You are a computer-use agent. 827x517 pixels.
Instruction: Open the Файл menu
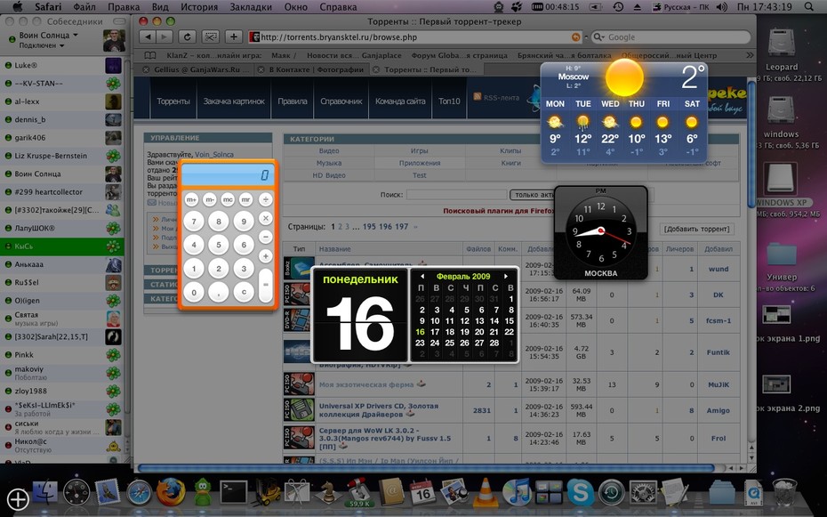(84, 7)
